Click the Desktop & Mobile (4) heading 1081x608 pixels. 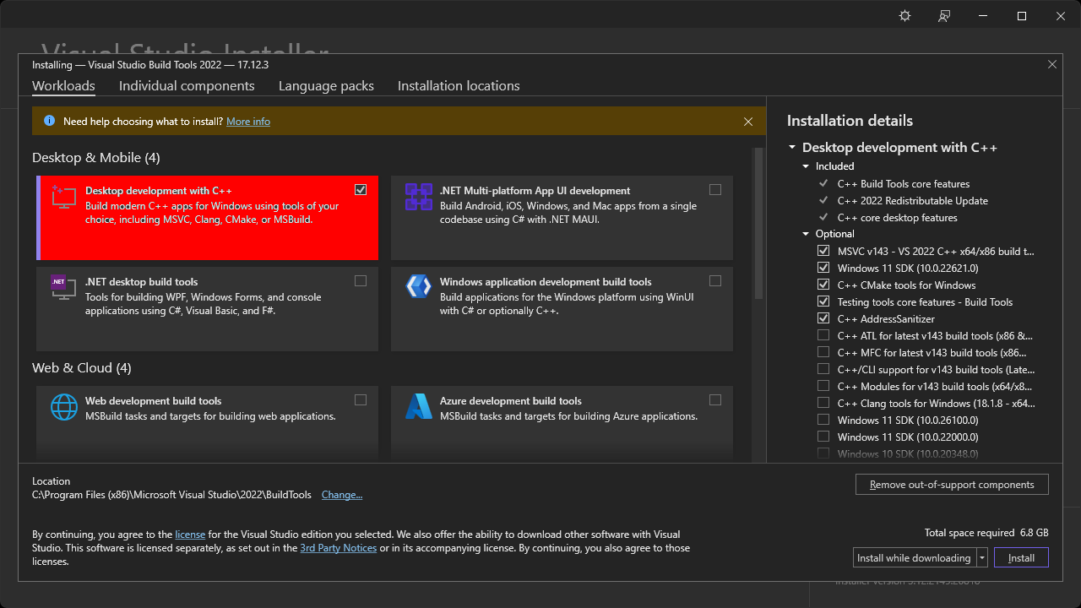click(x=96, y=158)
